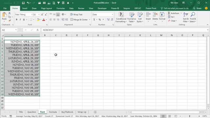Screen dimensions: 210x118
Task: Click the formula bar showing 4/24/2017
Action: pyautogui.click(x=124, y=30)
